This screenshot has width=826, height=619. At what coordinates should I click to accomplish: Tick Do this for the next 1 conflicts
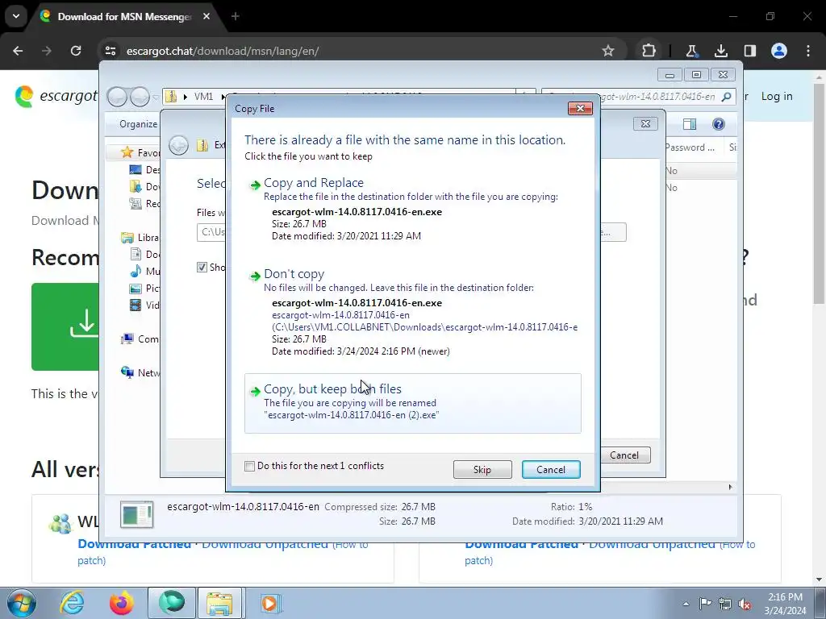[x=250, y=466]
